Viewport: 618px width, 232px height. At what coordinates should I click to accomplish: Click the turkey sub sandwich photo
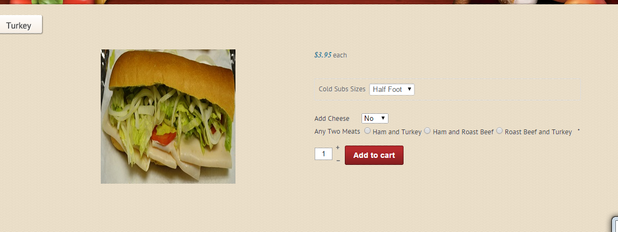[168, 116]
